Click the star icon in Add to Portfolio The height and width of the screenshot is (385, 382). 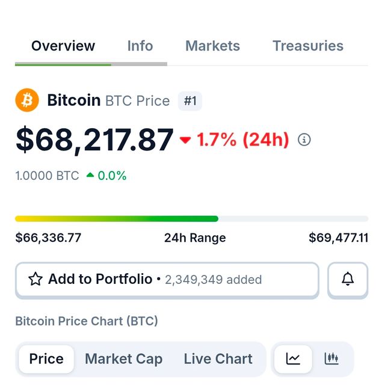tap(35, 279)
